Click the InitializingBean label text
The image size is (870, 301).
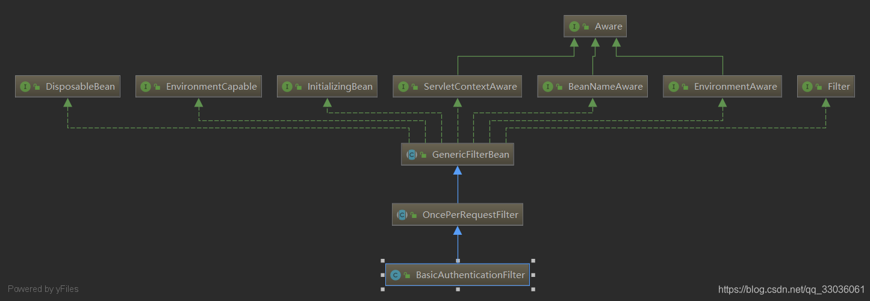340,87
